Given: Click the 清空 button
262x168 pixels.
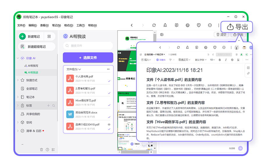Looking at the screenshot, I should (x=221, y=34).
